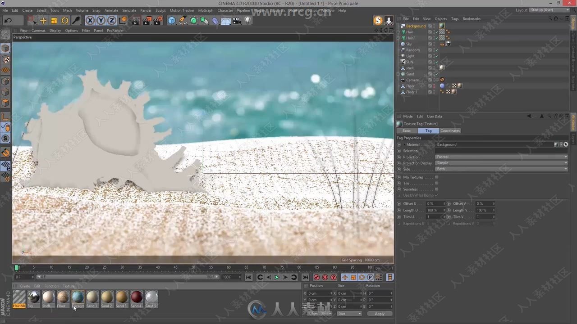Screen dimensions: 577x324
Task: Click the orange S plugin icon
Action: (378, 20)
